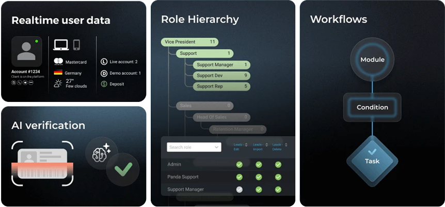
Task: Select the Support Dev role node
Action: point(221,76)
